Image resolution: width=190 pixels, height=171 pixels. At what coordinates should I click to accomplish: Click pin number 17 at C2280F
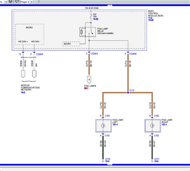click(31, 54)
